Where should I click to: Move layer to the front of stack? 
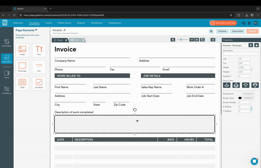236,85
